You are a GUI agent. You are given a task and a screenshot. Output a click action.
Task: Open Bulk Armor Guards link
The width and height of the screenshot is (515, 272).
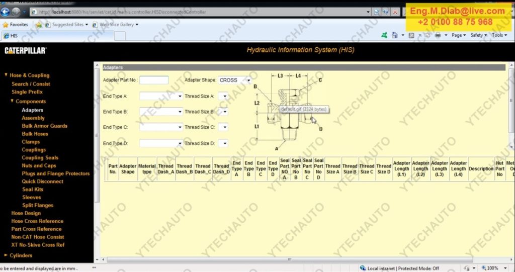pos(45,126)
